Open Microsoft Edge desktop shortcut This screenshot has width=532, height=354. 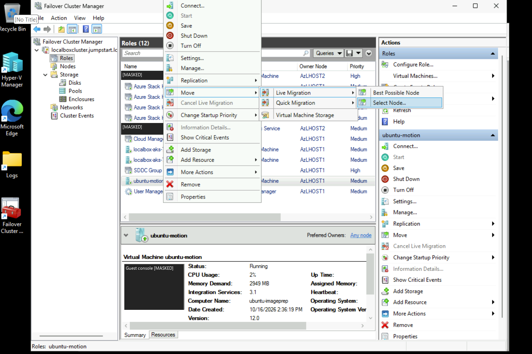pyautogui.click(x=12, y=118)
